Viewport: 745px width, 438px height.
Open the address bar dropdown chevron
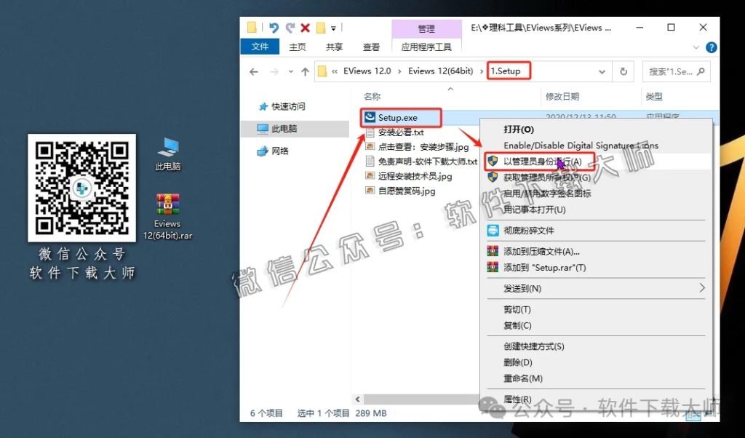tap(602, 71)
